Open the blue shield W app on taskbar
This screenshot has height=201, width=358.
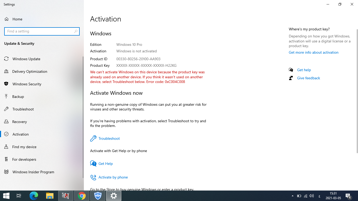point(98,196)
